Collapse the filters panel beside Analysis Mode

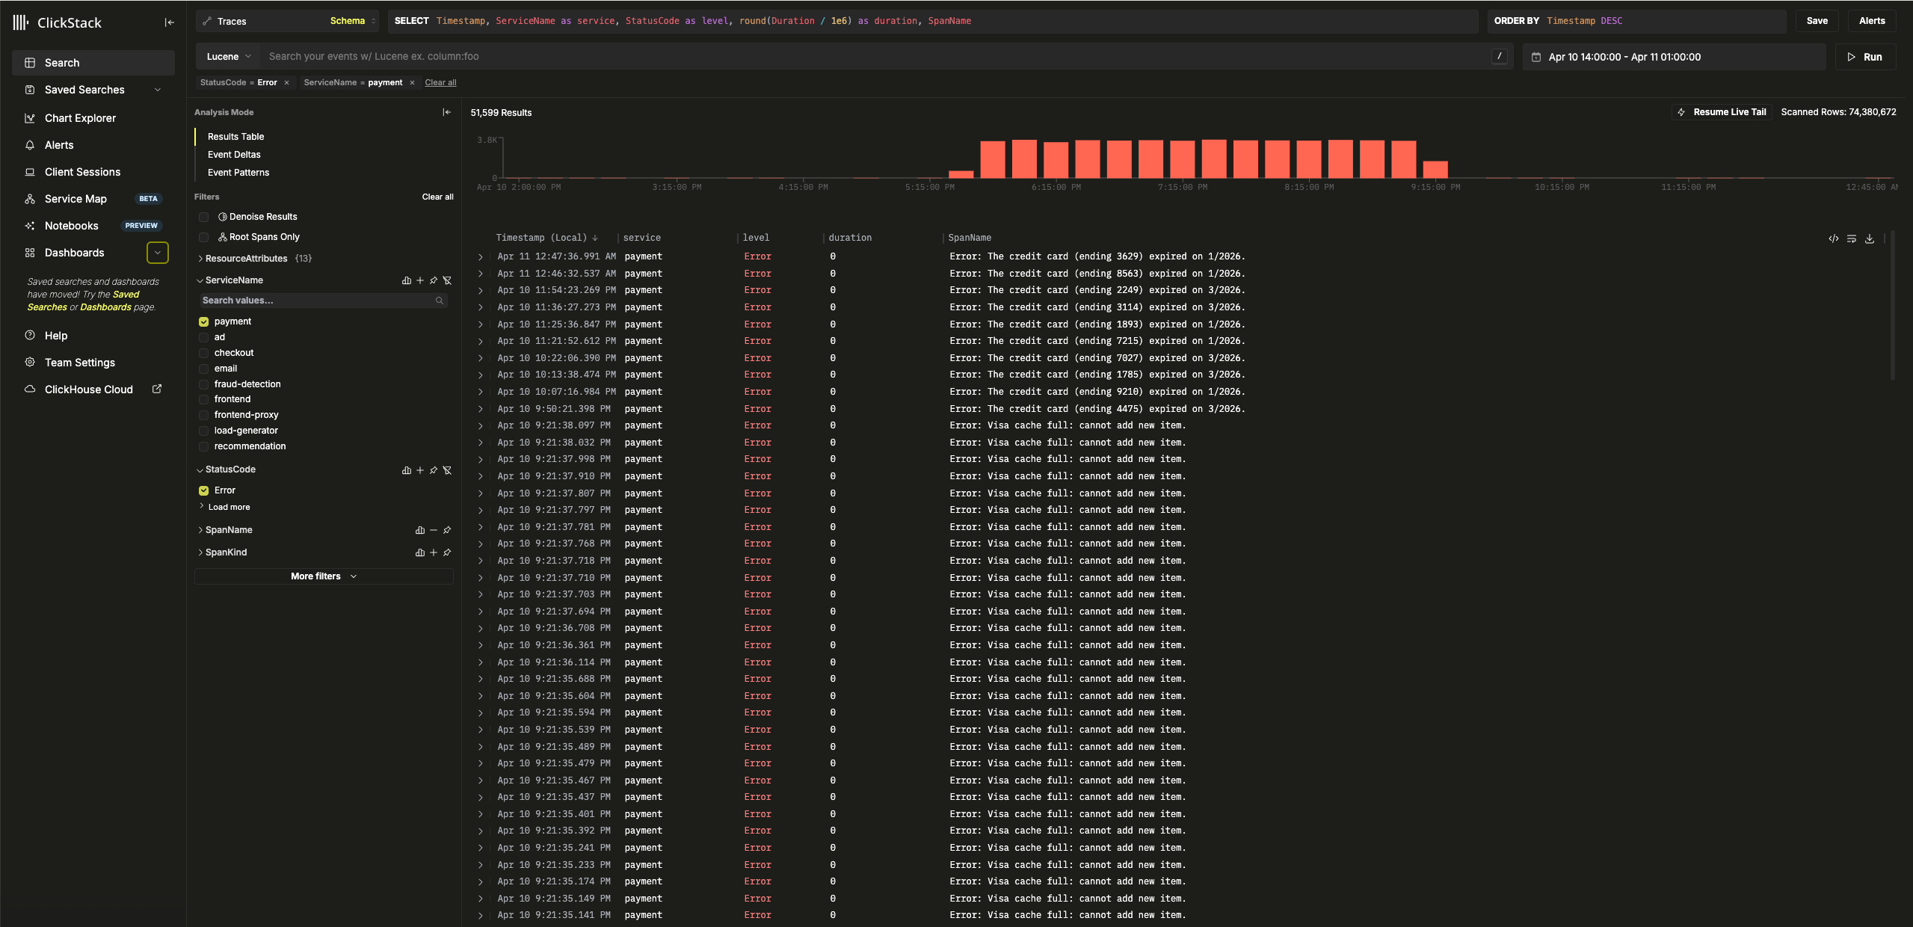click(446, 112)
